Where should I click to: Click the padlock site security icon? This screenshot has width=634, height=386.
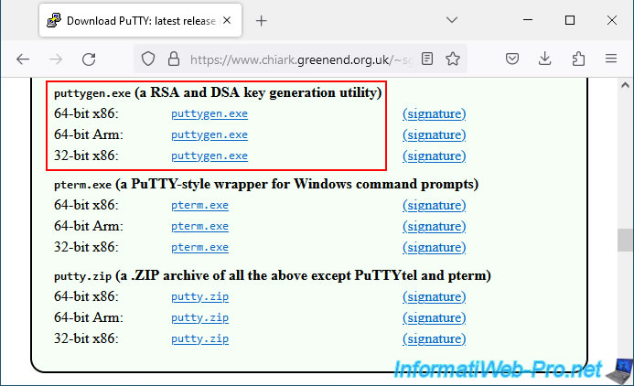170,59
